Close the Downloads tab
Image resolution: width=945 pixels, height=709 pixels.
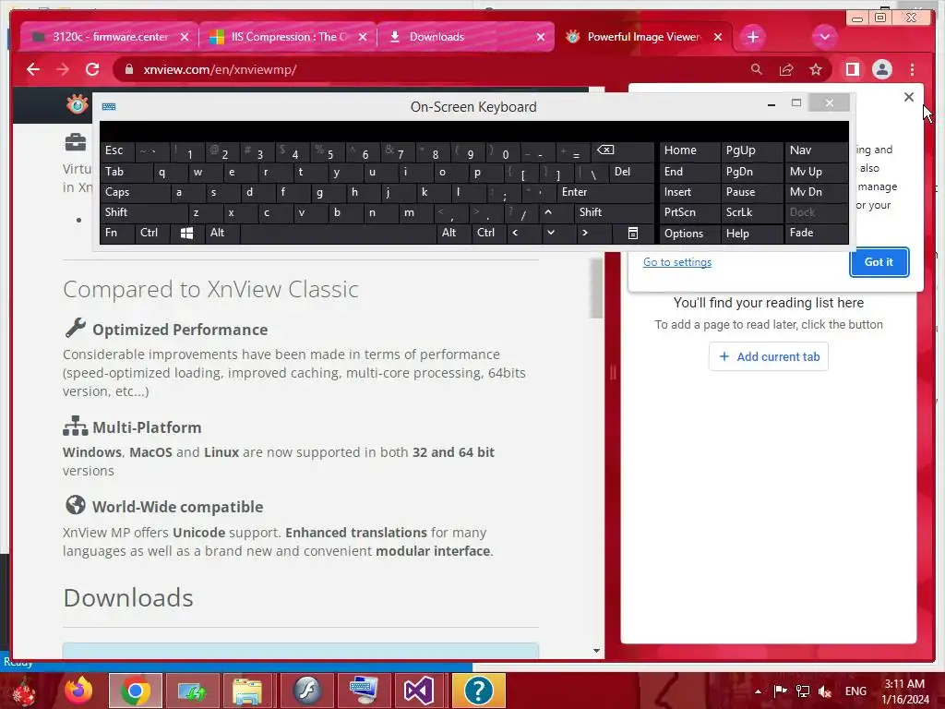541,37
